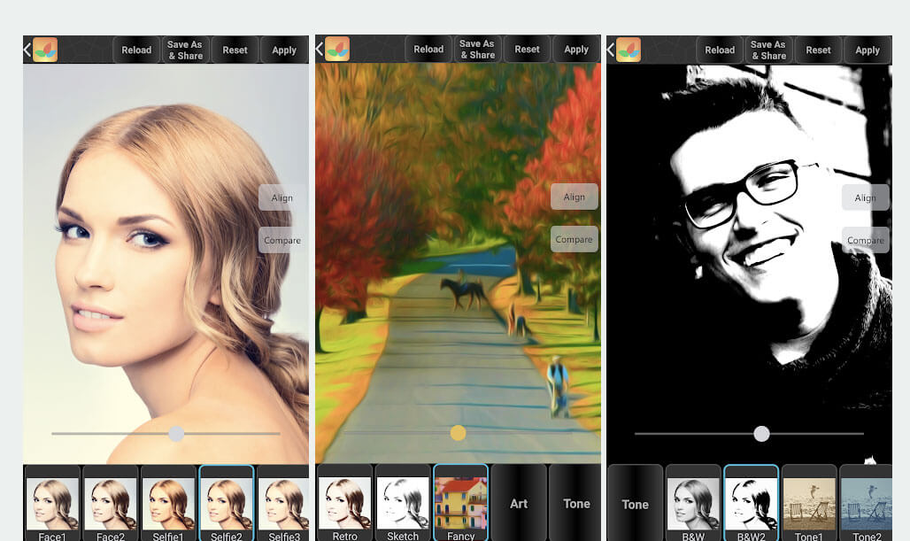Click Reset in the right screen
Image resolution: width=910 pixels, height=541 pixels.
pyautogui.click(x=818, y=50)
